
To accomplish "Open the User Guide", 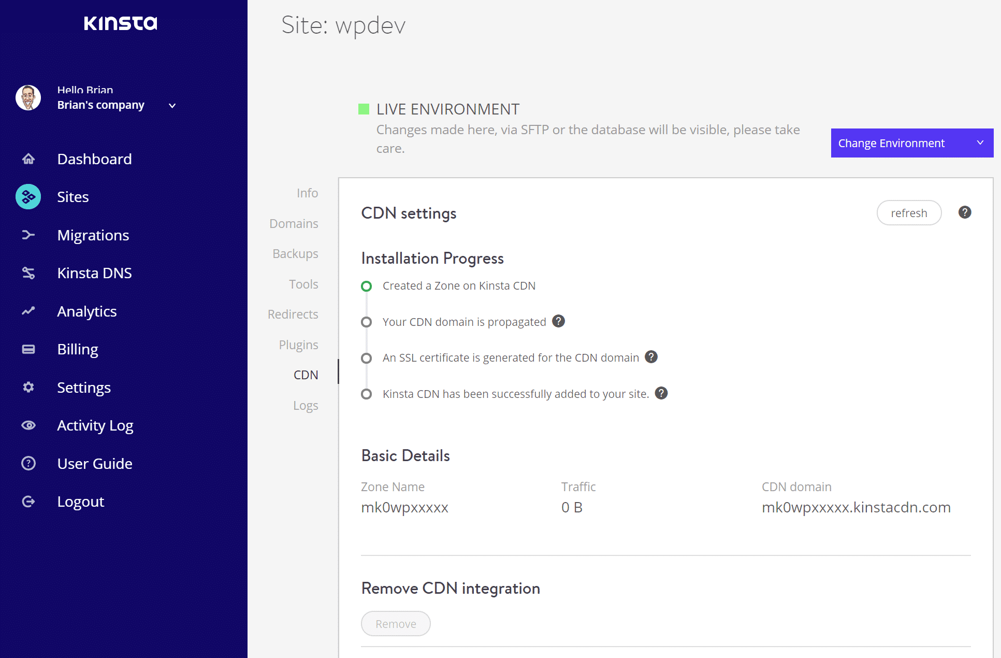I will click(95, 463).
